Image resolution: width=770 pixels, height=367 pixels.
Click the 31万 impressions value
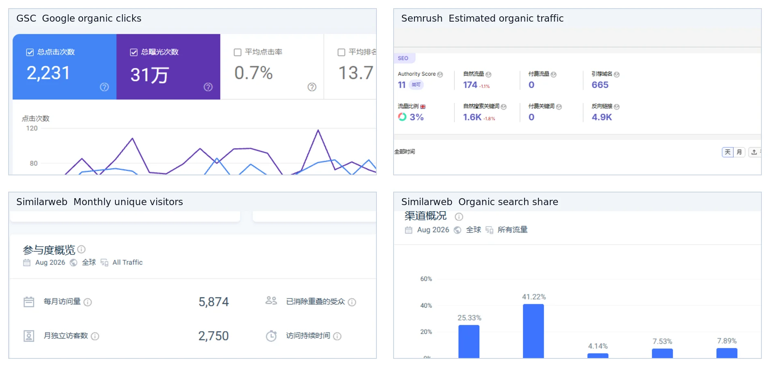pos(149,75)
